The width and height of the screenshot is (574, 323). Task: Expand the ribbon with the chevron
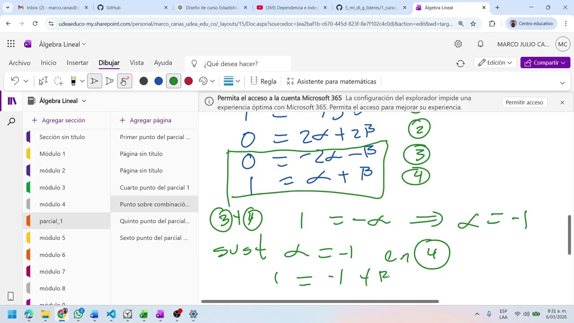click(562, 83)
